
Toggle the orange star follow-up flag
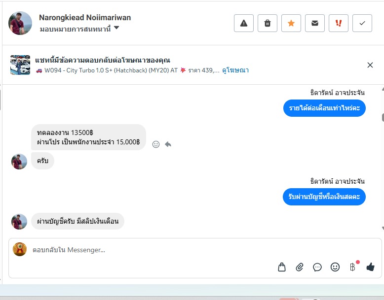point(291,23)
